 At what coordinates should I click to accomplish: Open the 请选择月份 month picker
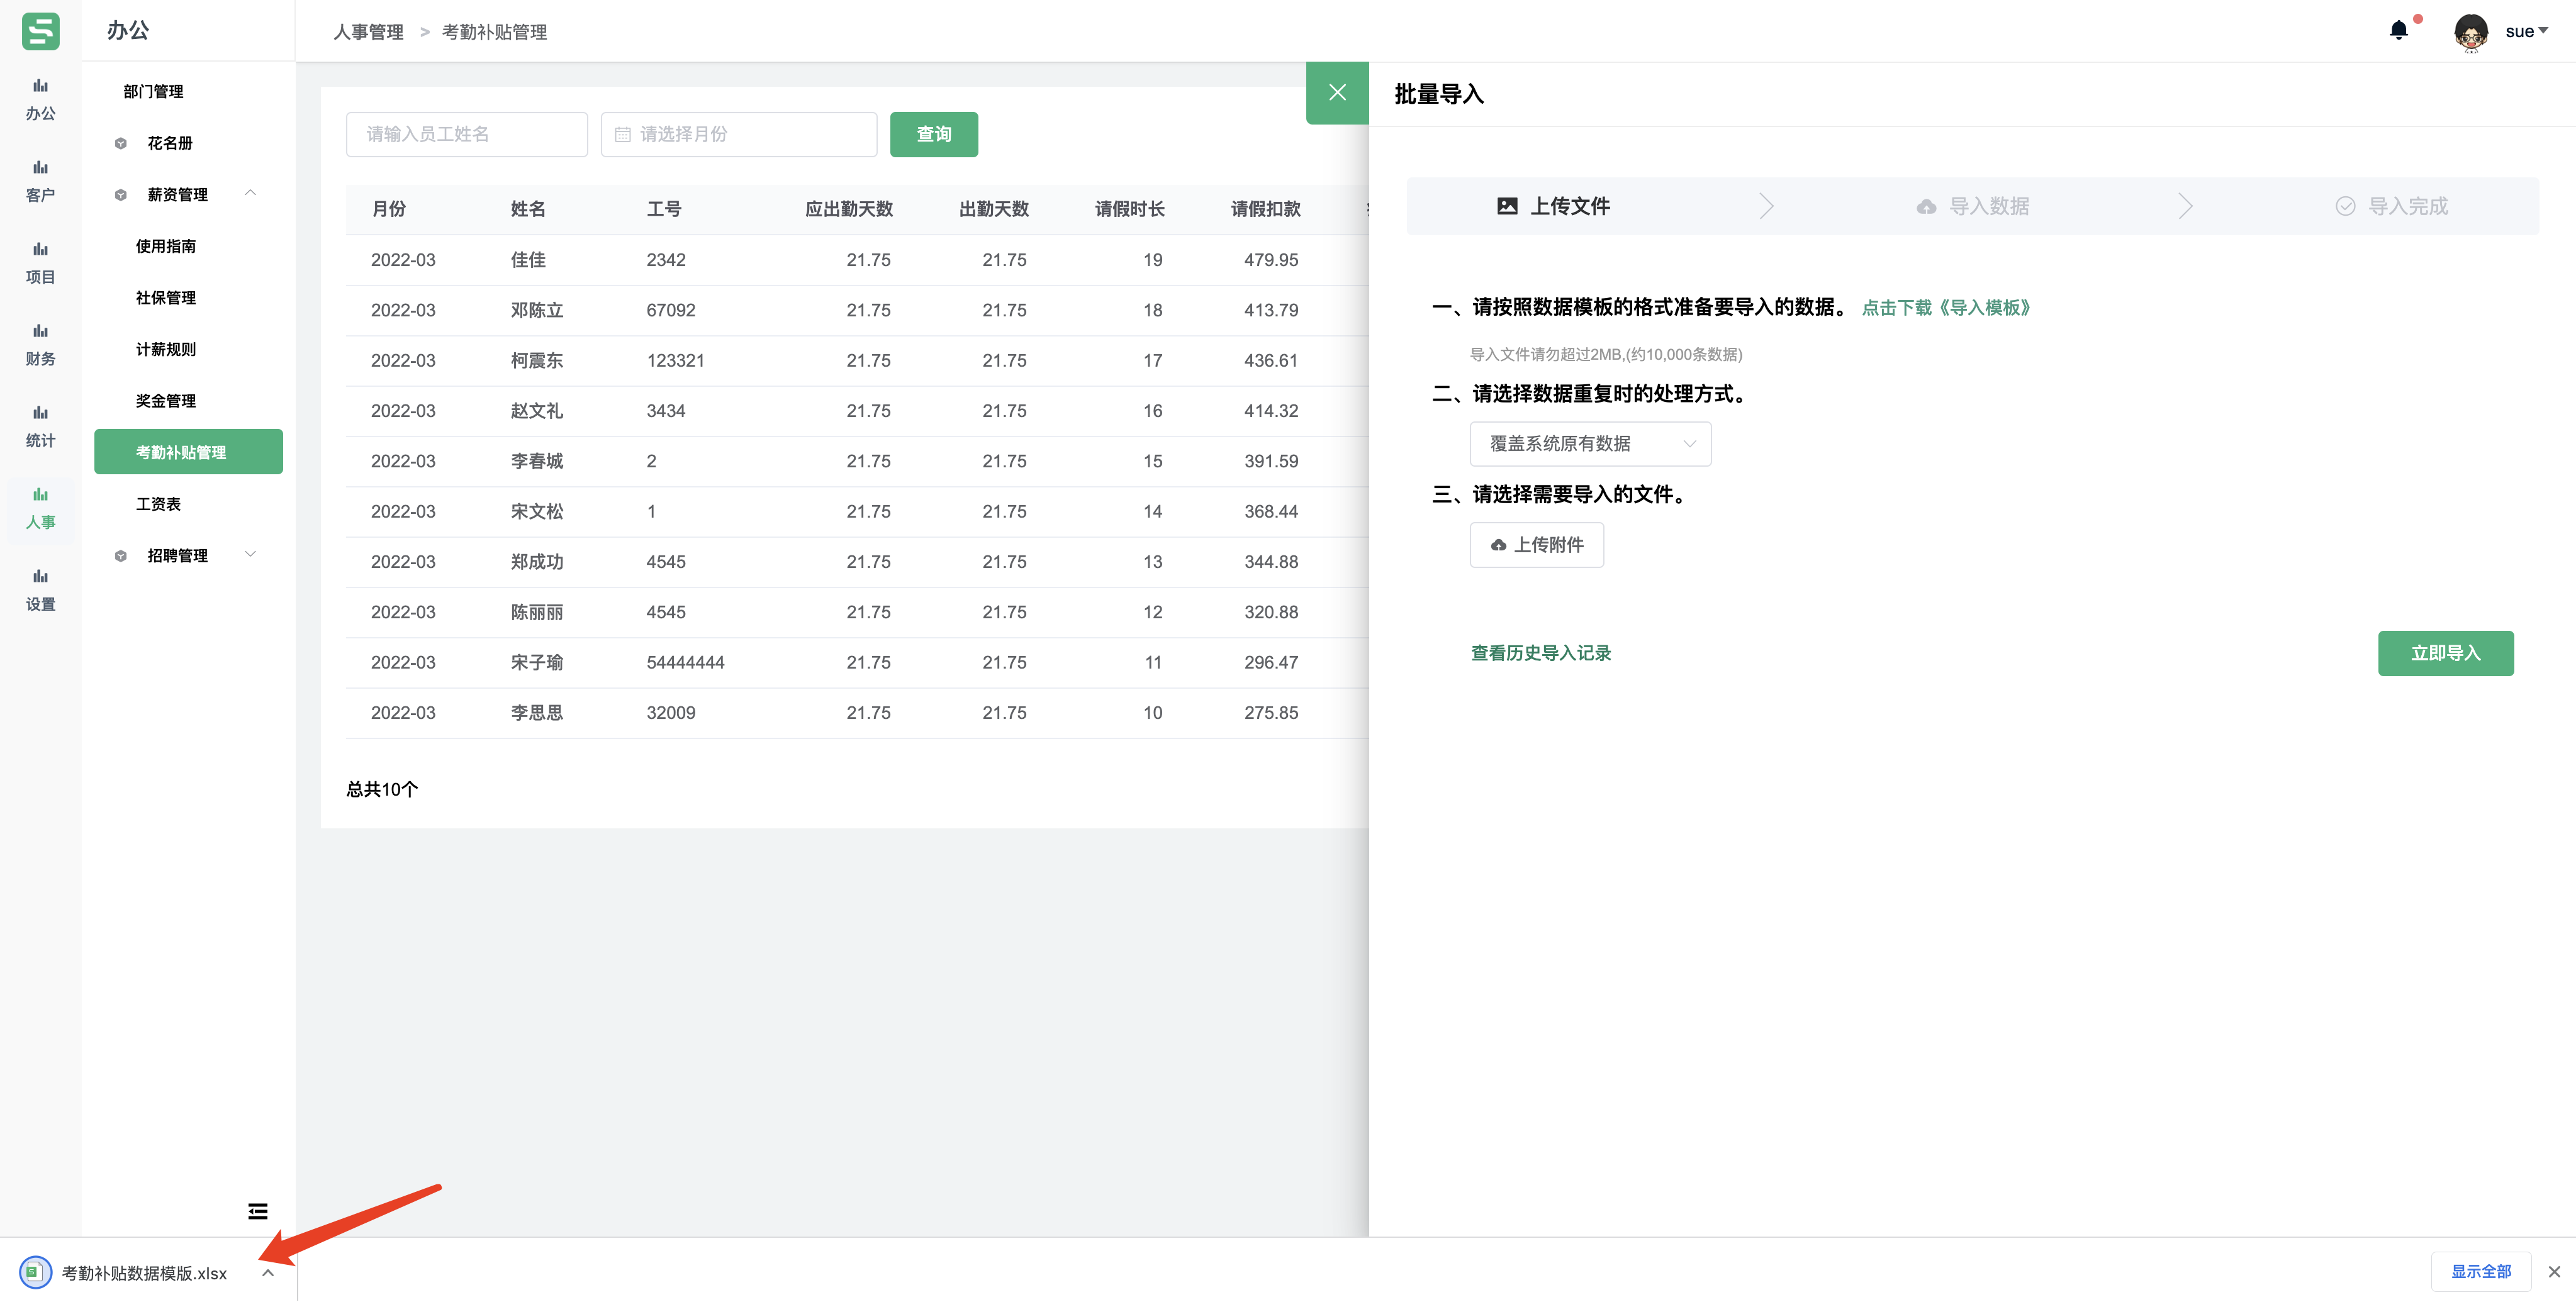tap(739, 134)
